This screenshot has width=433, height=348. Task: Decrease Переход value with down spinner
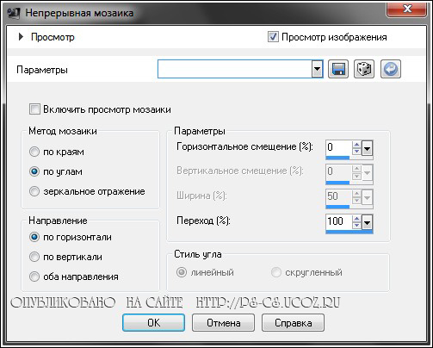tap(356, 226)
